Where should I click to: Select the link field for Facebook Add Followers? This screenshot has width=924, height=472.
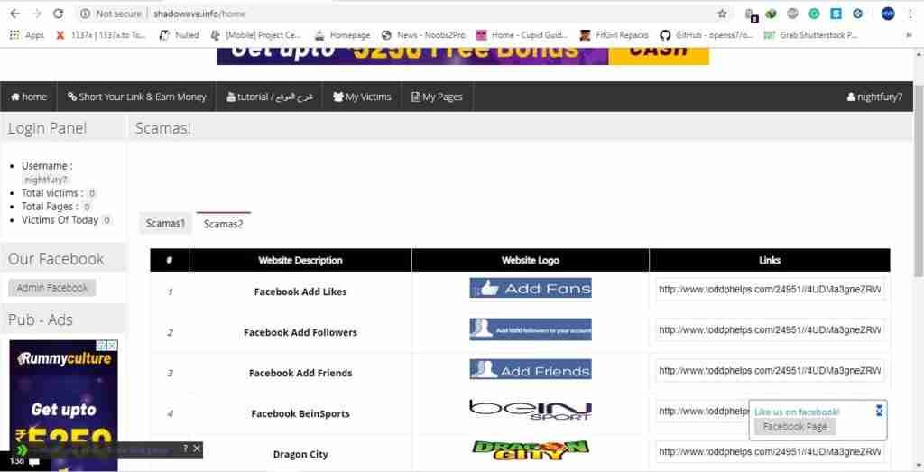tap(770, 330)
